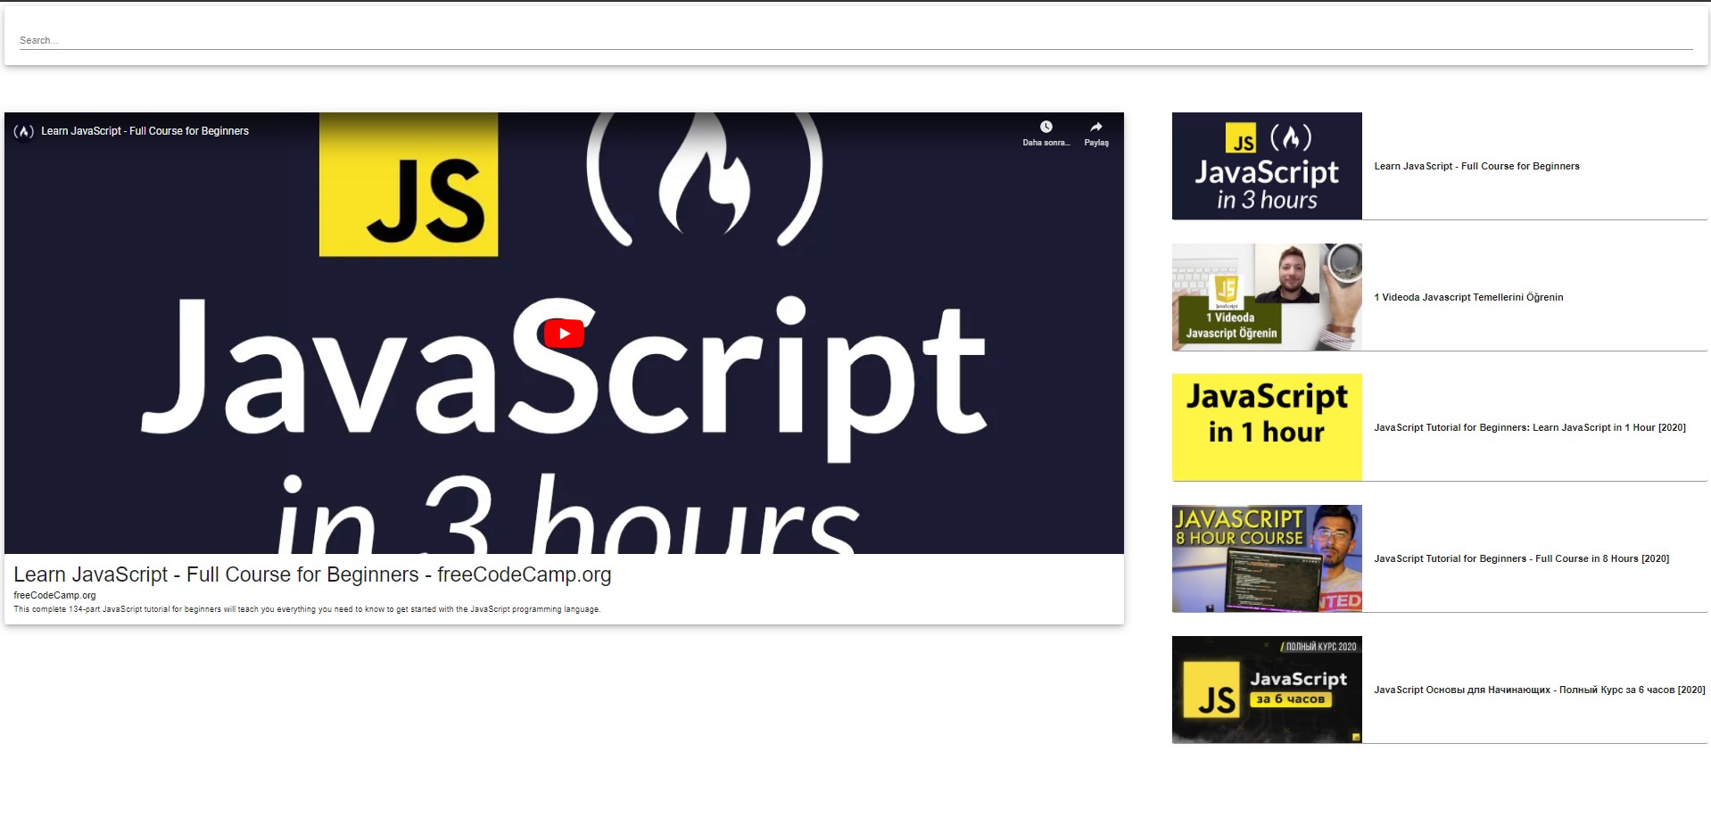The height and width of the screenshot is (818, 1711).
Task: Open list title 'Learn JavaScript - Full Course for Beginners'
Action: [1476, 166]
